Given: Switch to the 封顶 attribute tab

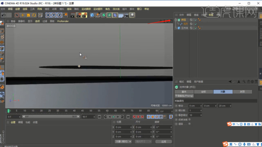Looking at the screenshot, I should (242, 92).
